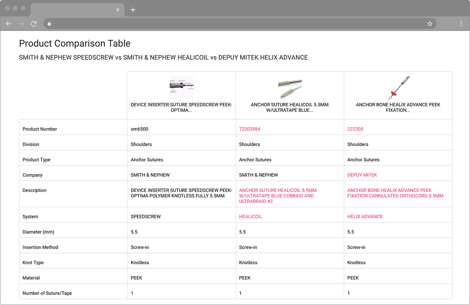Open the browser three-dot menu
470x305 pixels.
(461, 23)
